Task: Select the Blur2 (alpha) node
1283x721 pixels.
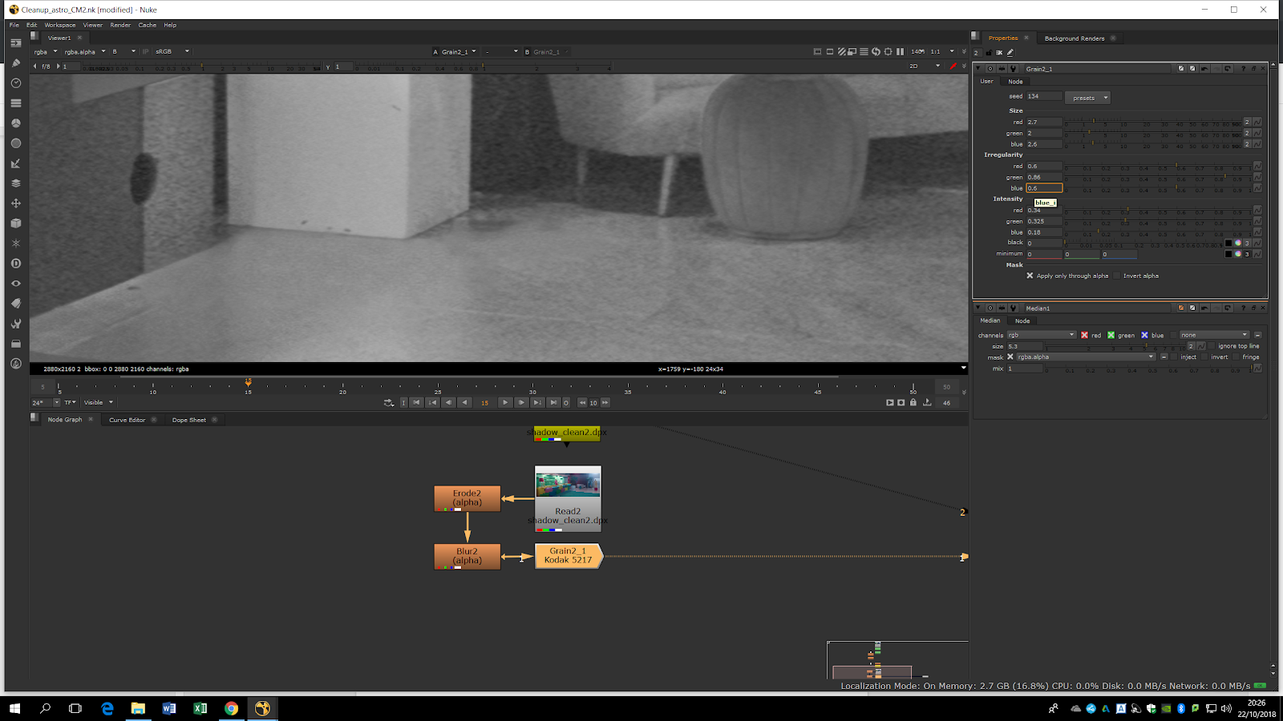Action: point(467,556)
